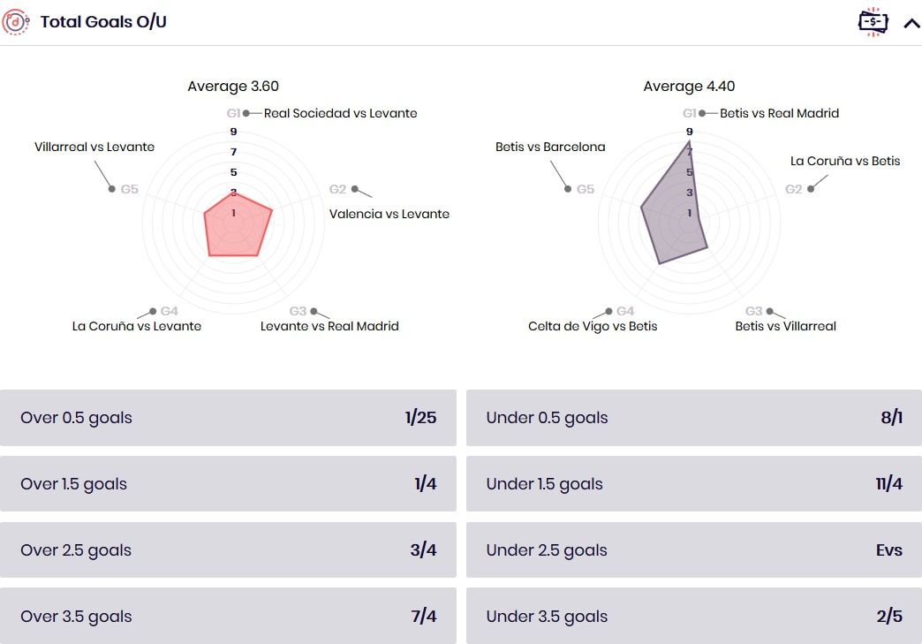This screenshot has height=644, width=922.
Task: Pick Under 1.5 goals odds 11/4
Action: (693, 484)
